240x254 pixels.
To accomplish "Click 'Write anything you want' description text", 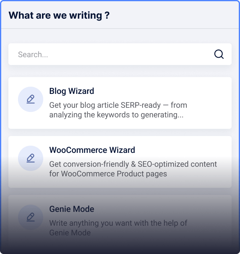I will (x=91, y=223).
